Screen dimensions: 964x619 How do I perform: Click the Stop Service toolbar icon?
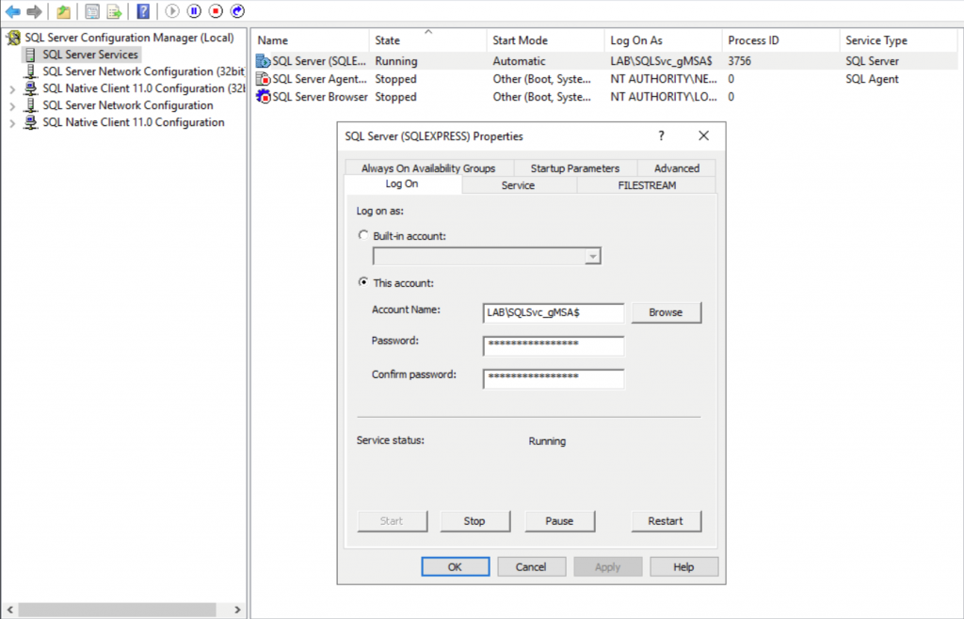(x=216, y=11)
